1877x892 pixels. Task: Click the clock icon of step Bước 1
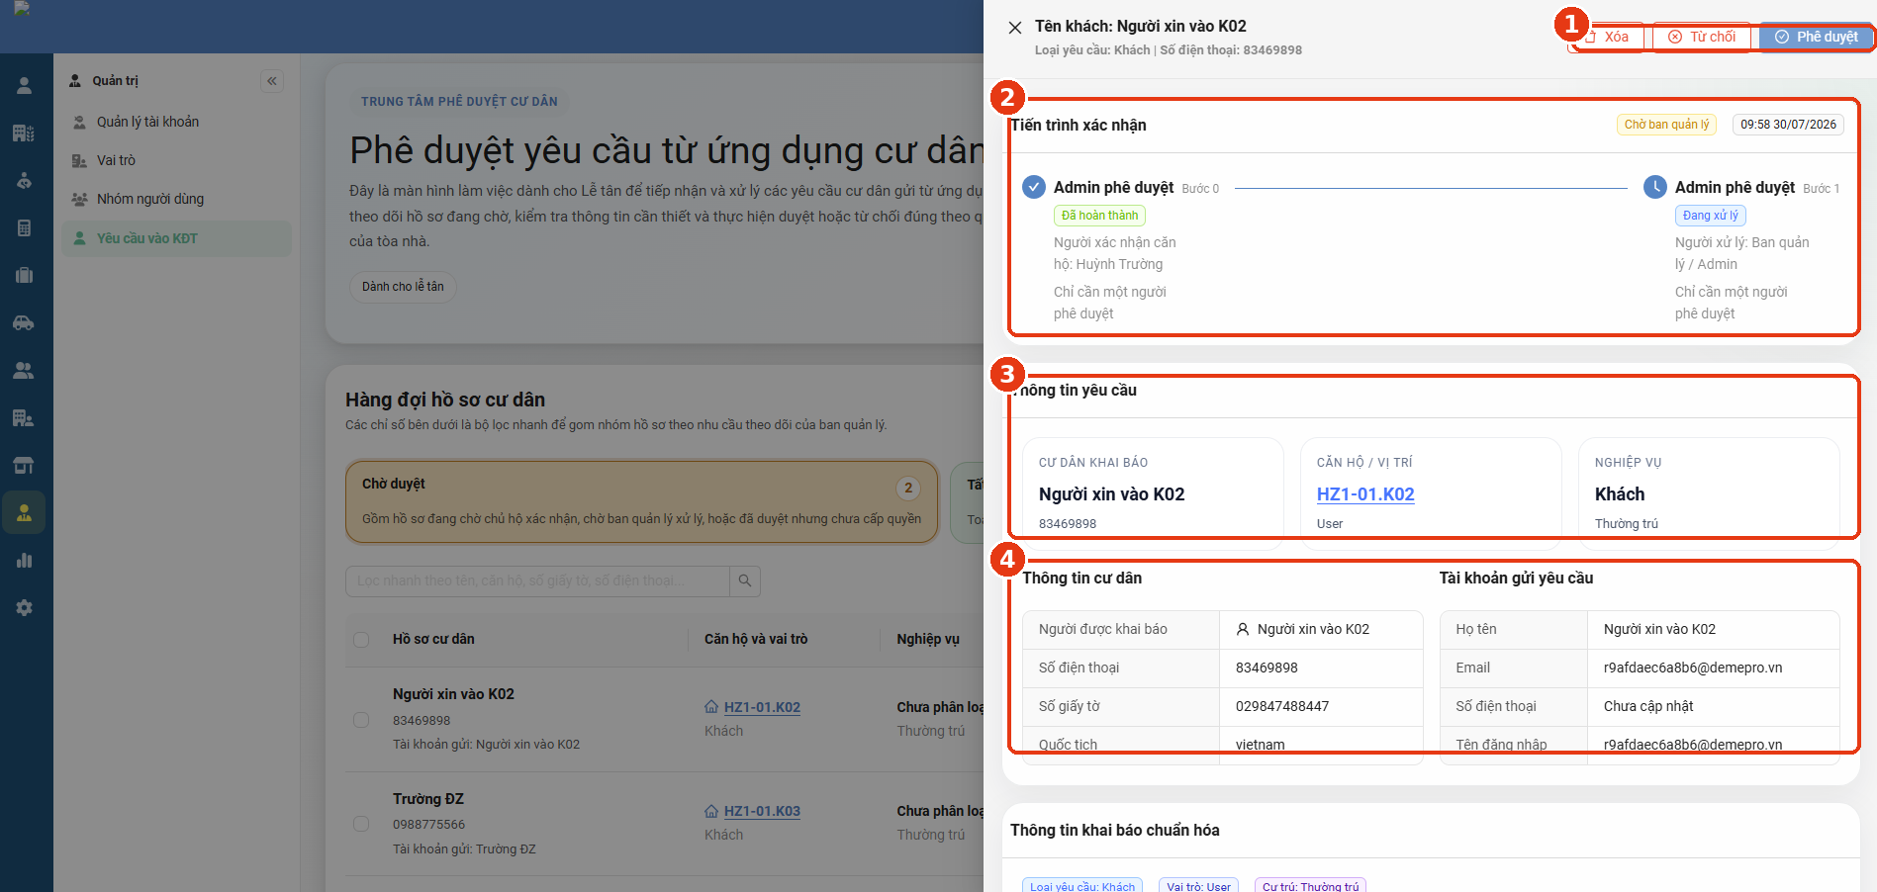pyautogui.click(x=1655, y=187)
